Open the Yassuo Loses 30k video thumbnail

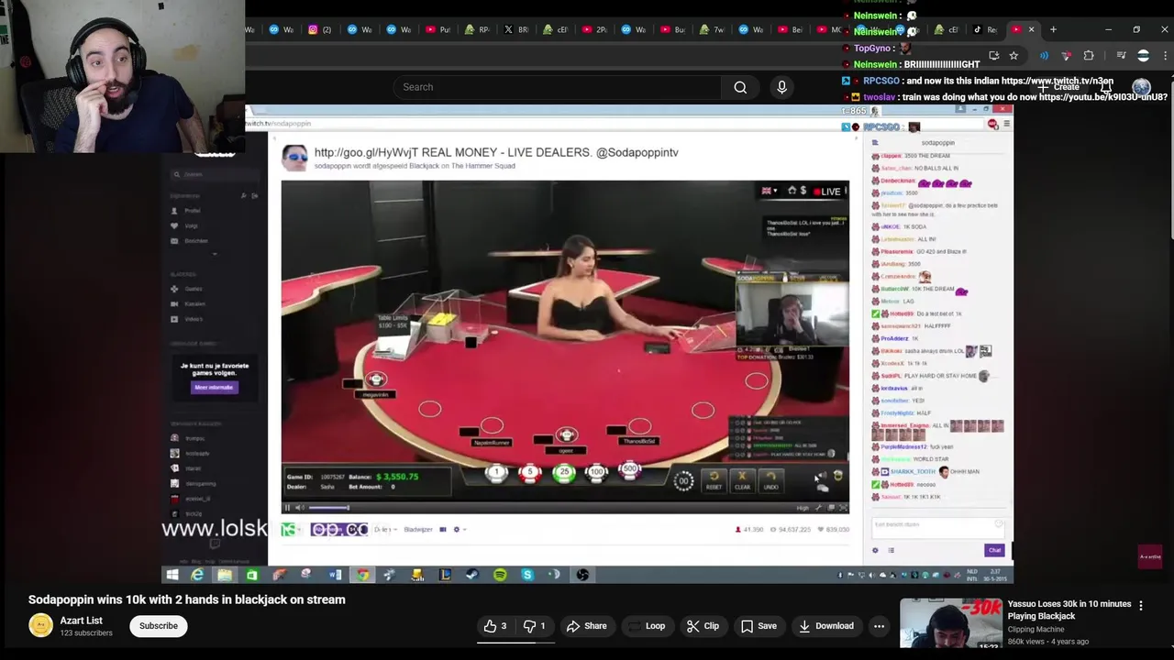coord(950,623)
